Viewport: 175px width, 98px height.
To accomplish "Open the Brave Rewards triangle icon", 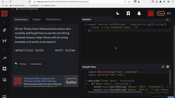I will click(x=139, y=2).
